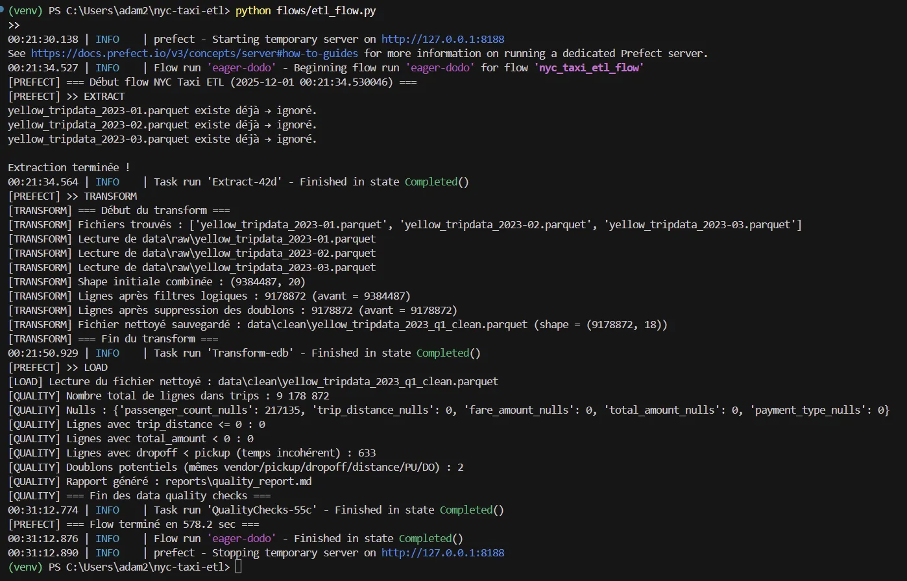Click 'Nombre total de lignes dans trips' line
This screenshot has height=581, width=907.
tap(169, 396)
